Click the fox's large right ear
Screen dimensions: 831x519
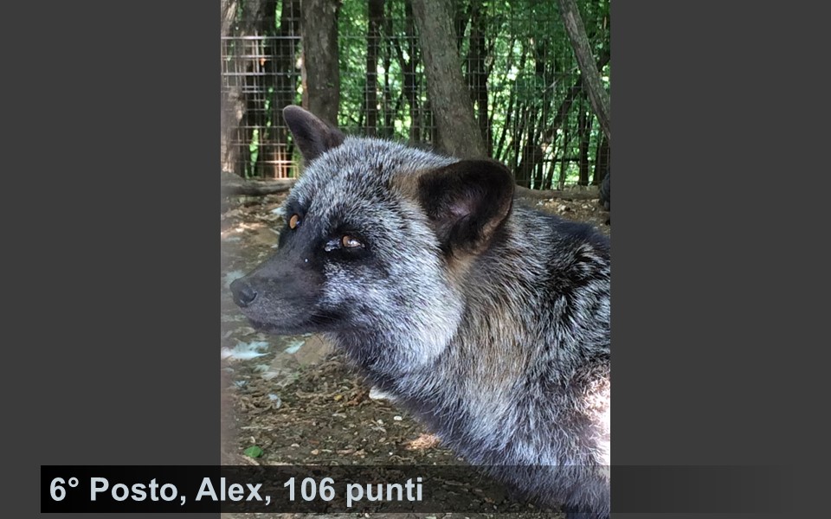466,203
